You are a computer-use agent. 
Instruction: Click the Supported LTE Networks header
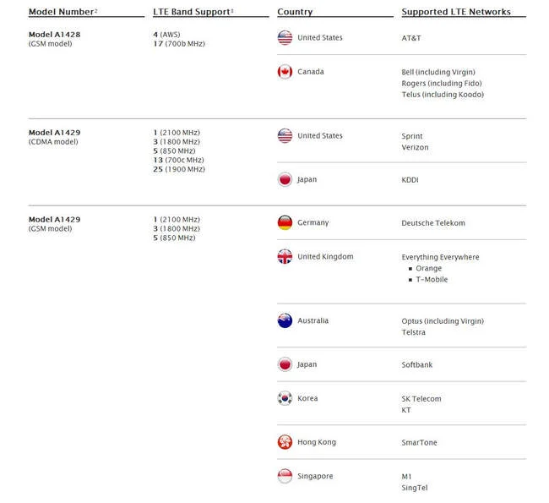pos(456,12)
